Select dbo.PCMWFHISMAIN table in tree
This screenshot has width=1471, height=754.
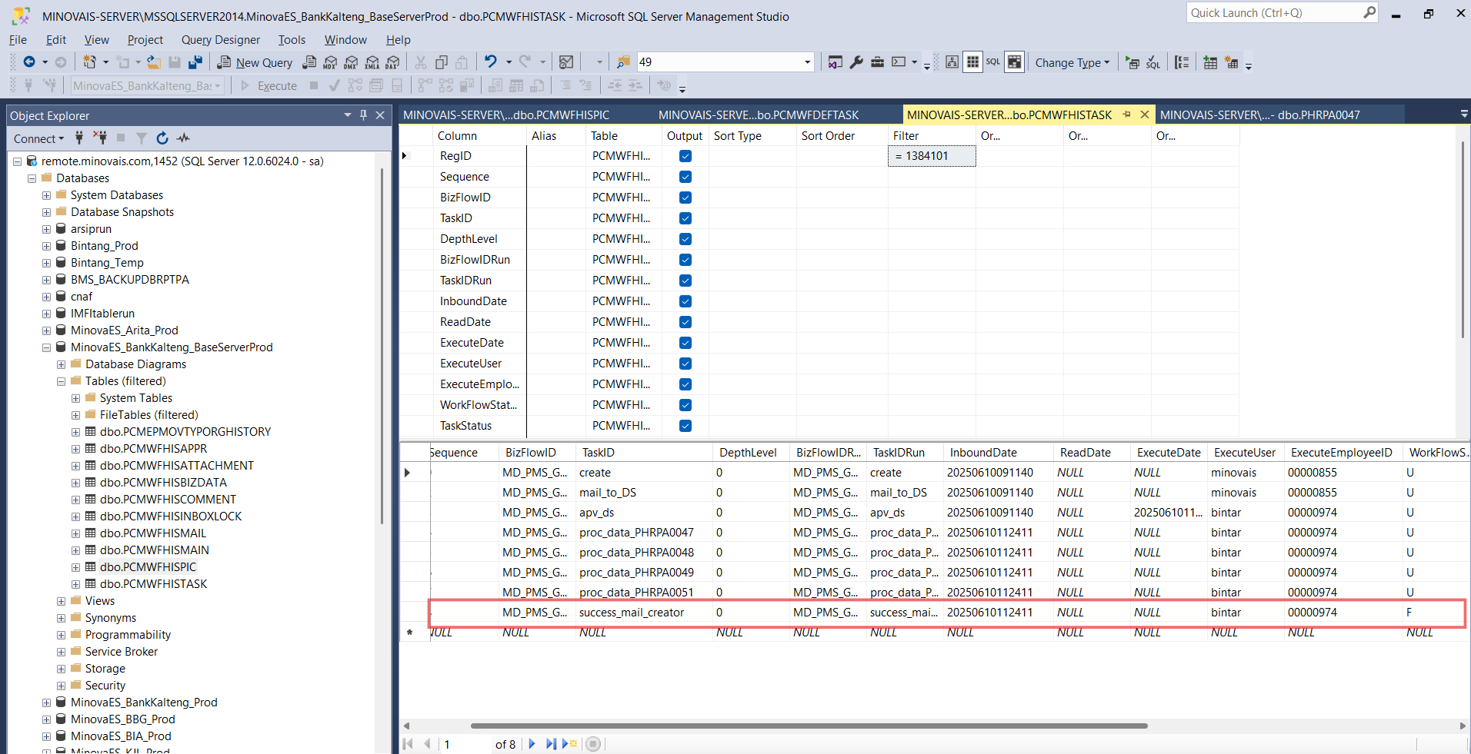click(155, 550)
